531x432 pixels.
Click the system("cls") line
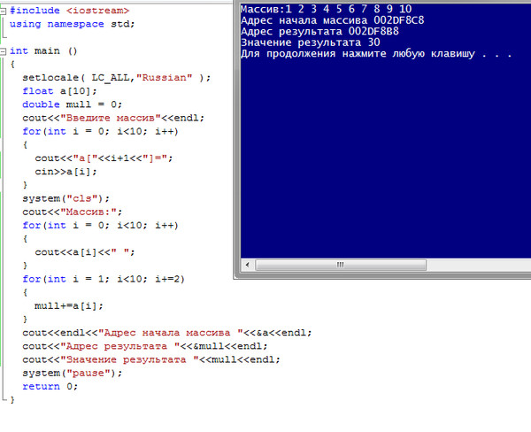66,198
